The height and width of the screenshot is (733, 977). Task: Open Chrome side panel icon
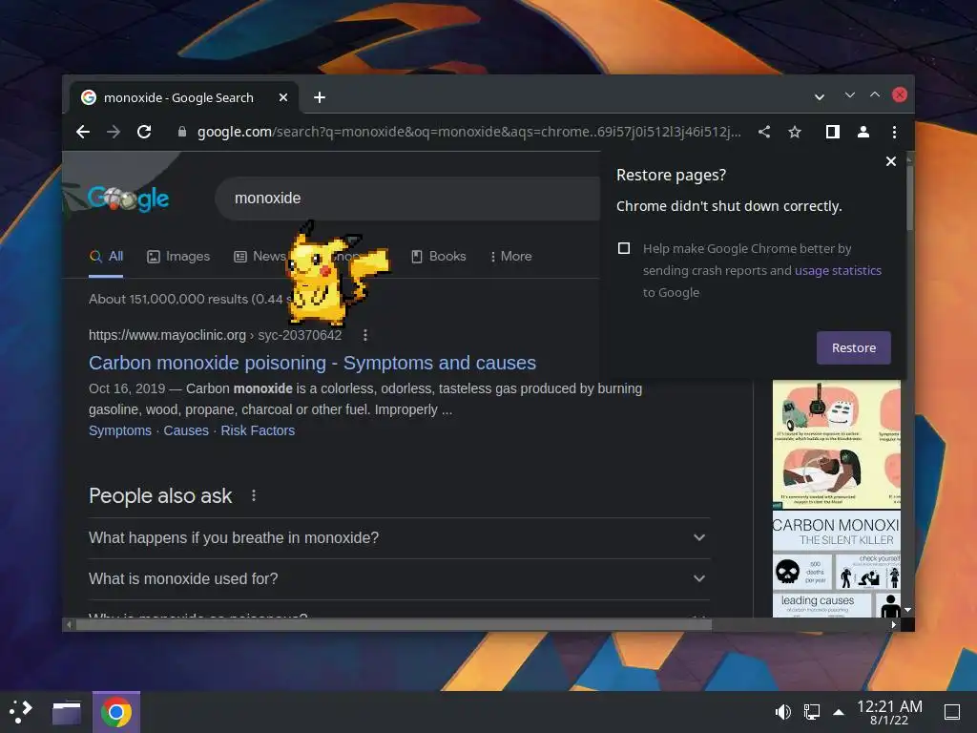[832, 132]
